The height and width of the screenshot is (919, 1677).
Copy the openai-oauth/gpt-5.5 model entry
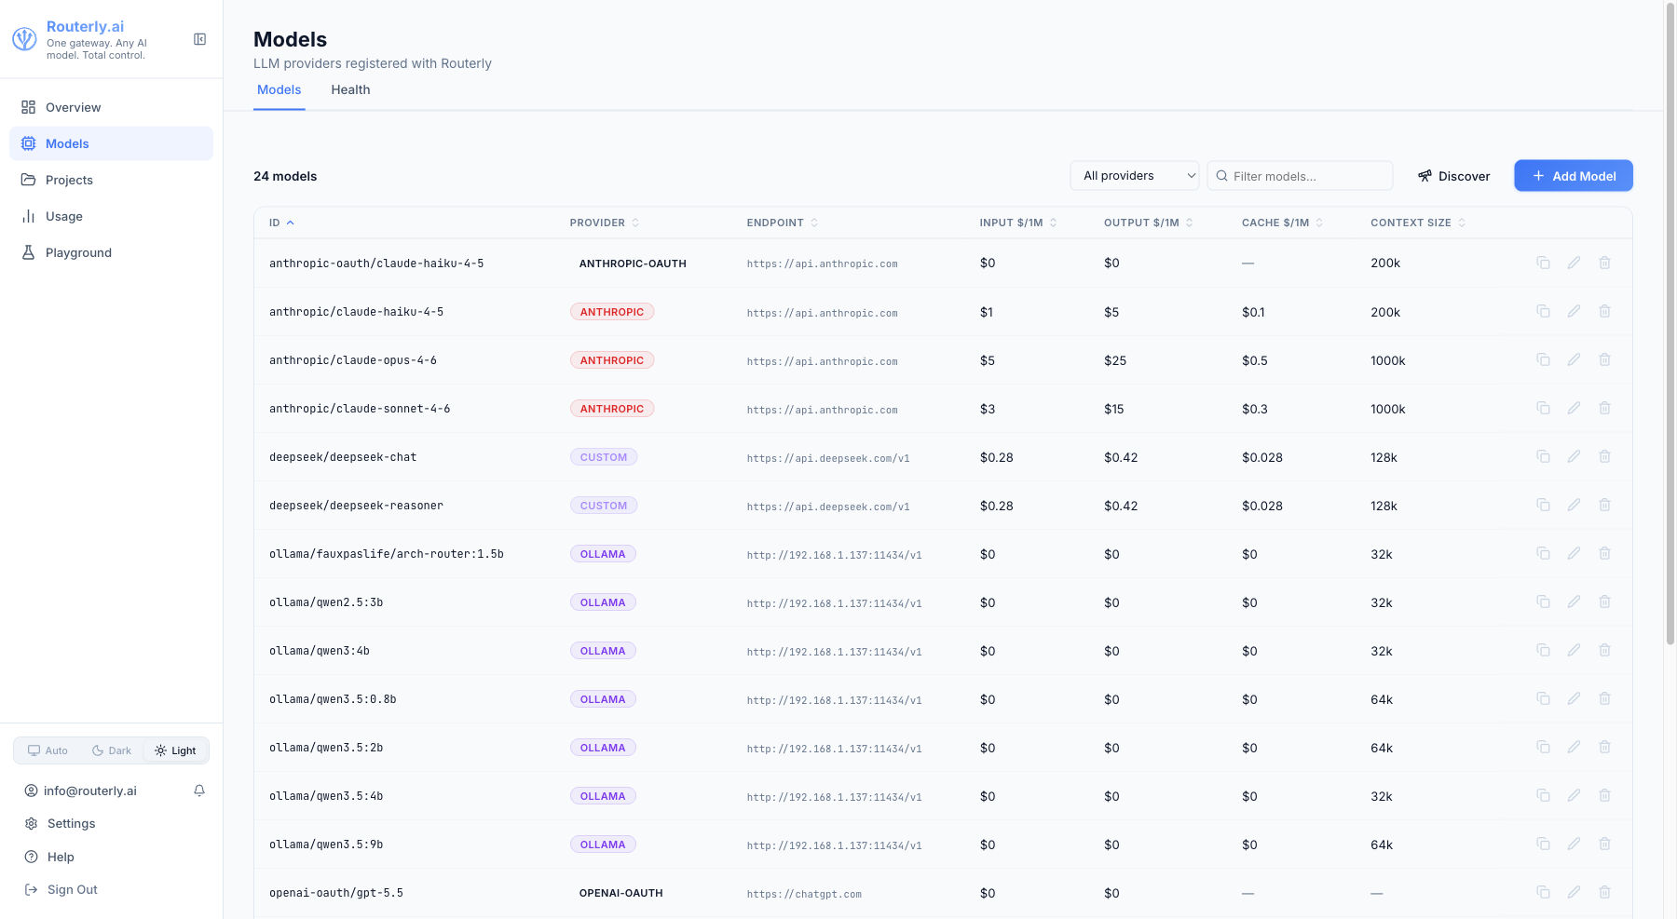(1543, 892)
